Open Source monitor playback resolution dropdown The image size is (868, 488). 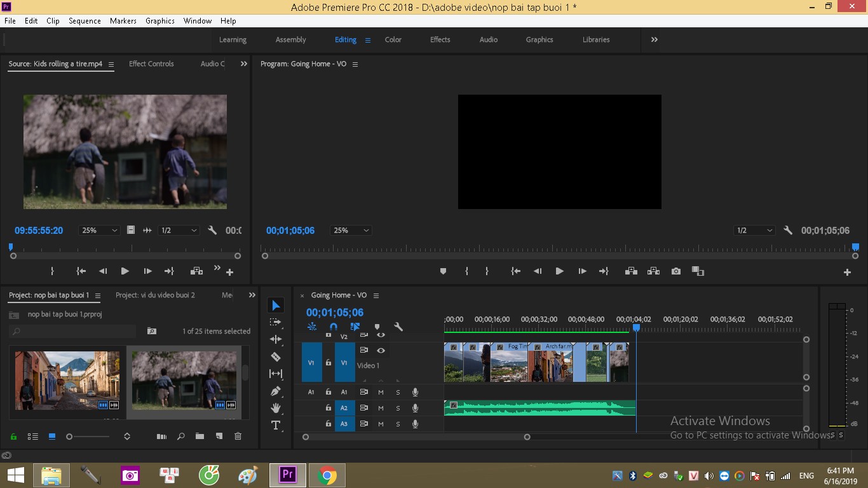click(179, 231)
